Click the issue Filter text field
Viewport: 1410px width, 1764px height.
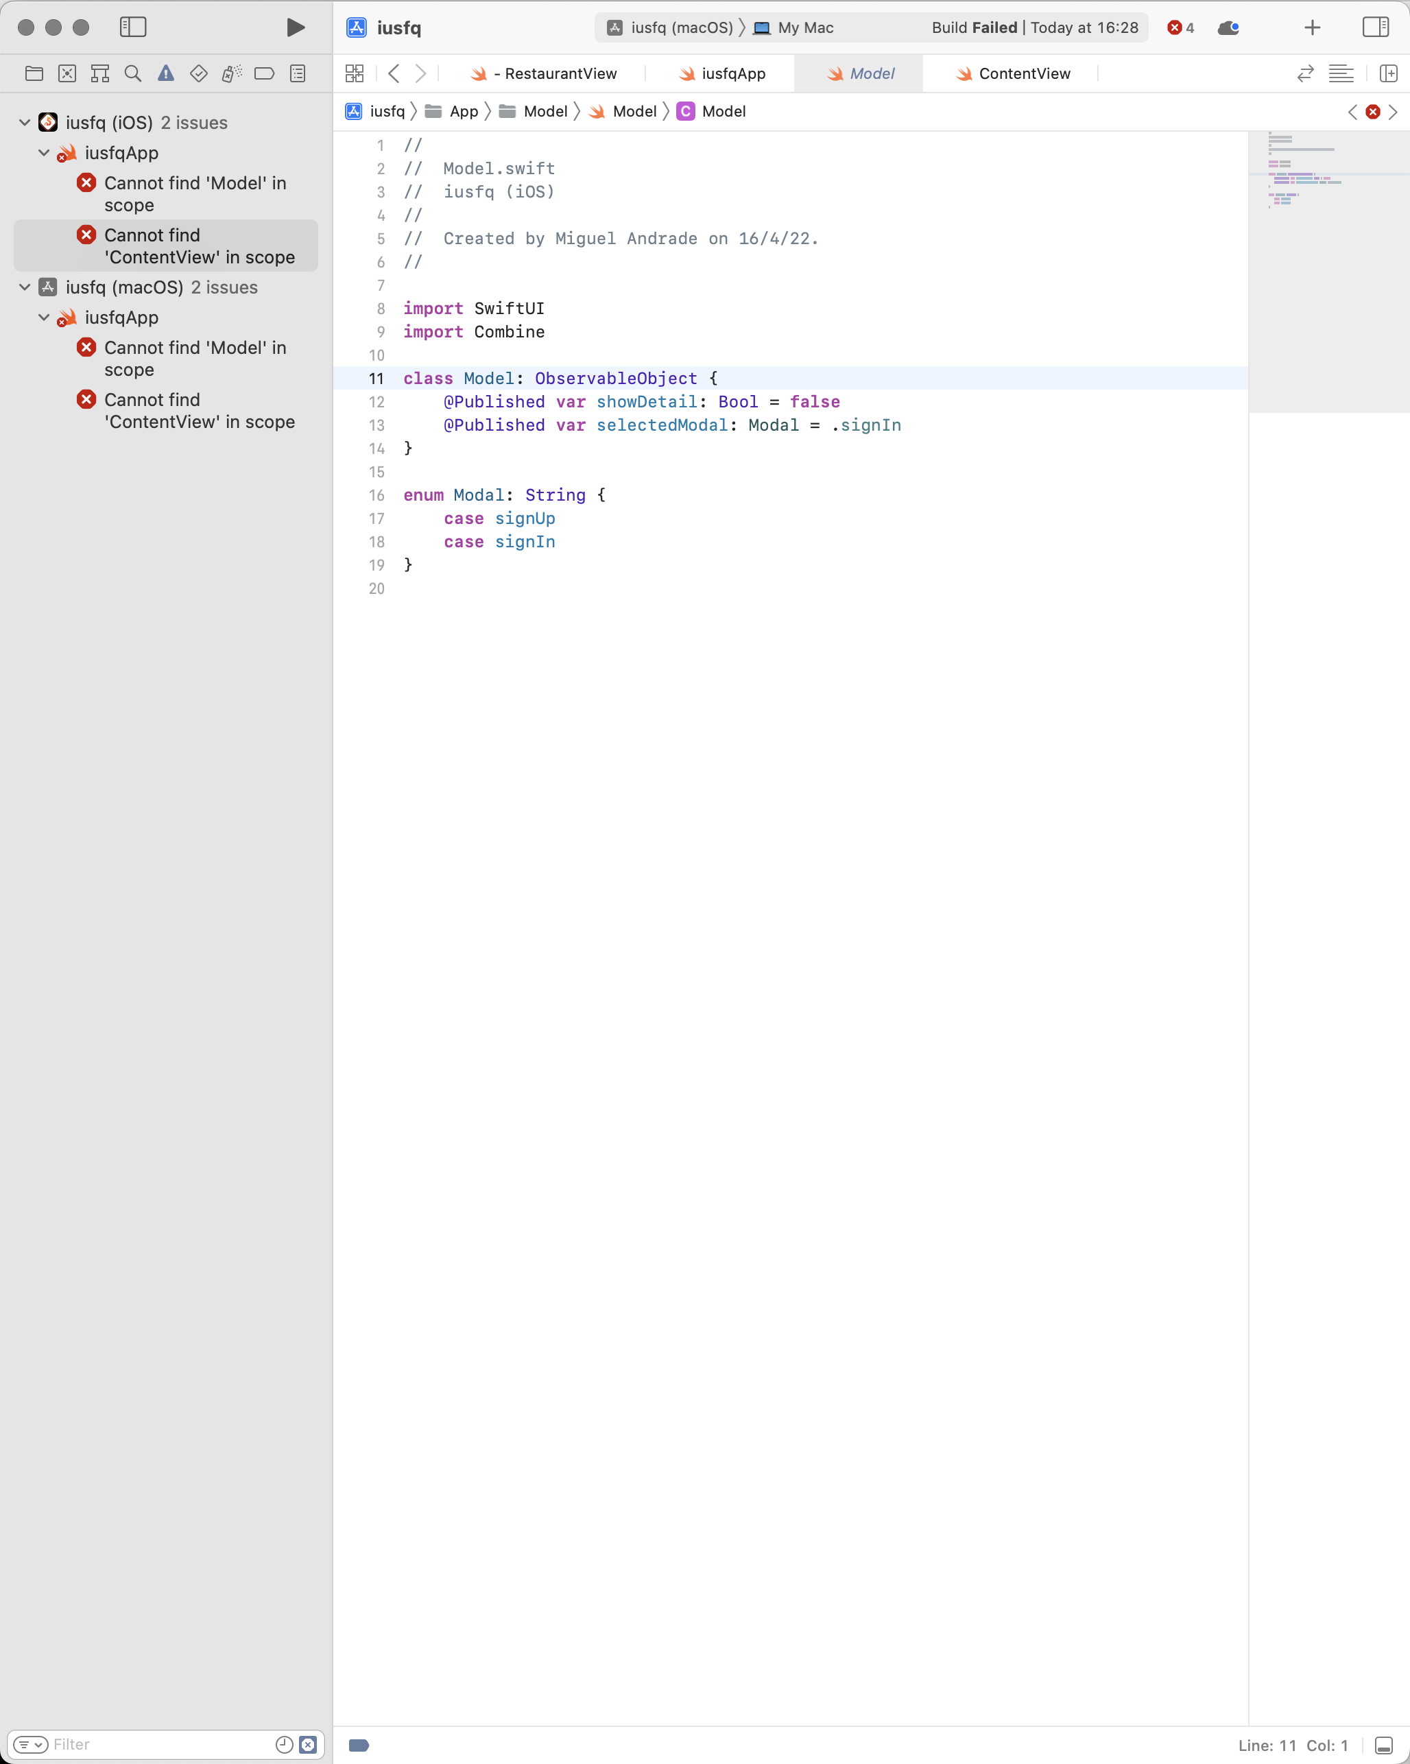160,1744
